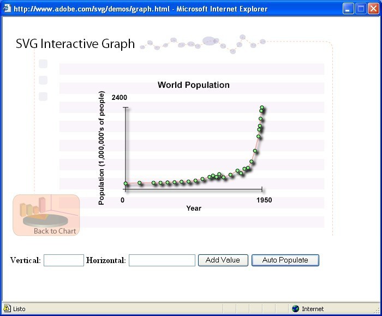Screen dimensions: 382x316
Task: Click the top small square in left margin
Action: click(43, 64)
